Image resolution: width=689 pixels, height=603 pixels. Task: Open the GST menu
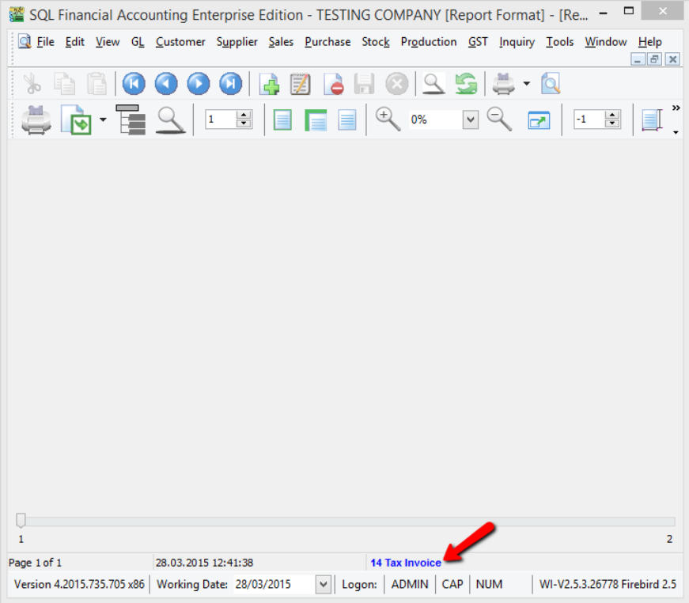[x=478, y=42]
